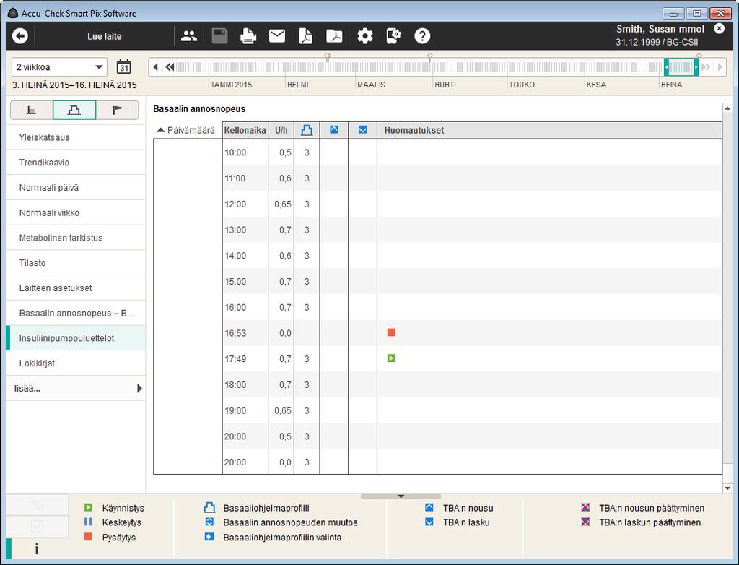Viewport: 739px width, 565px height.
Task: Open Laitteen asetukset report
Action: click(76, 288)
